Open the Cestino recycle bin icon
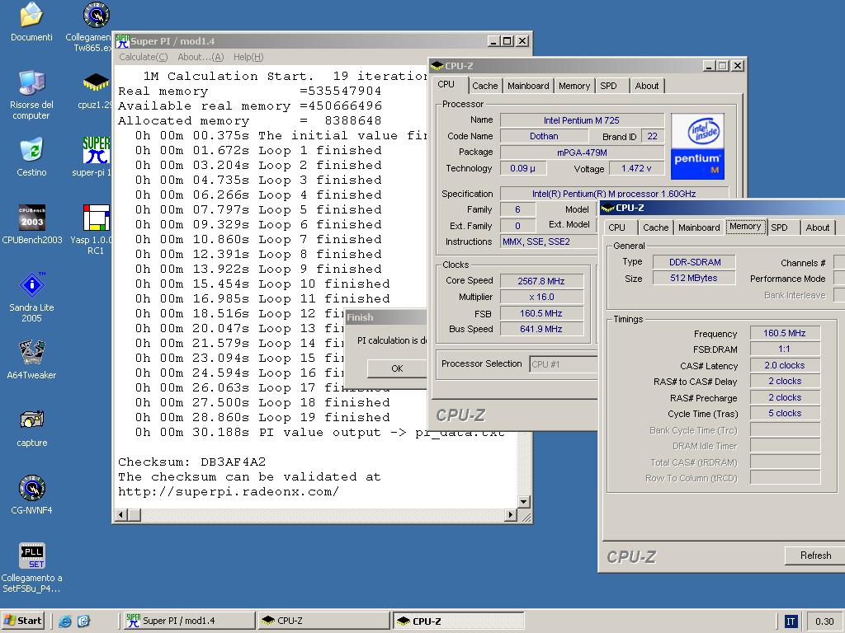 [31, 150]
